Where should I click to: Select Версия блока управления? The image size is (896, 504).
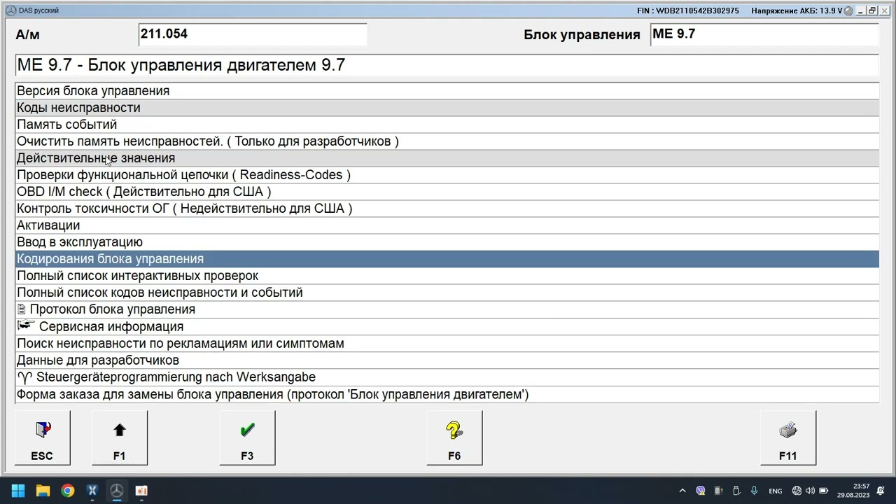(x=447, y=91)
